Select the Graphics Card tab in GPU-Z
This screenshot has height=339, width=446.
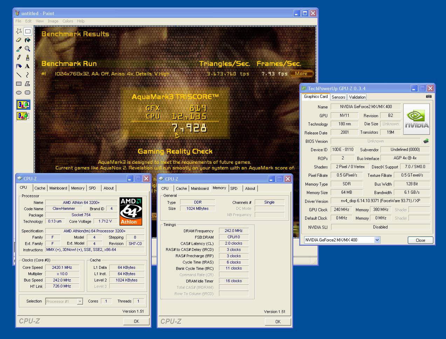coord(316,97)
